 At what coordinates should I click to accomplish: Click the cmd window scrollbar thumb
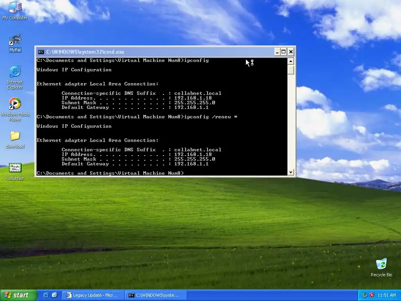tap(291, 70)
